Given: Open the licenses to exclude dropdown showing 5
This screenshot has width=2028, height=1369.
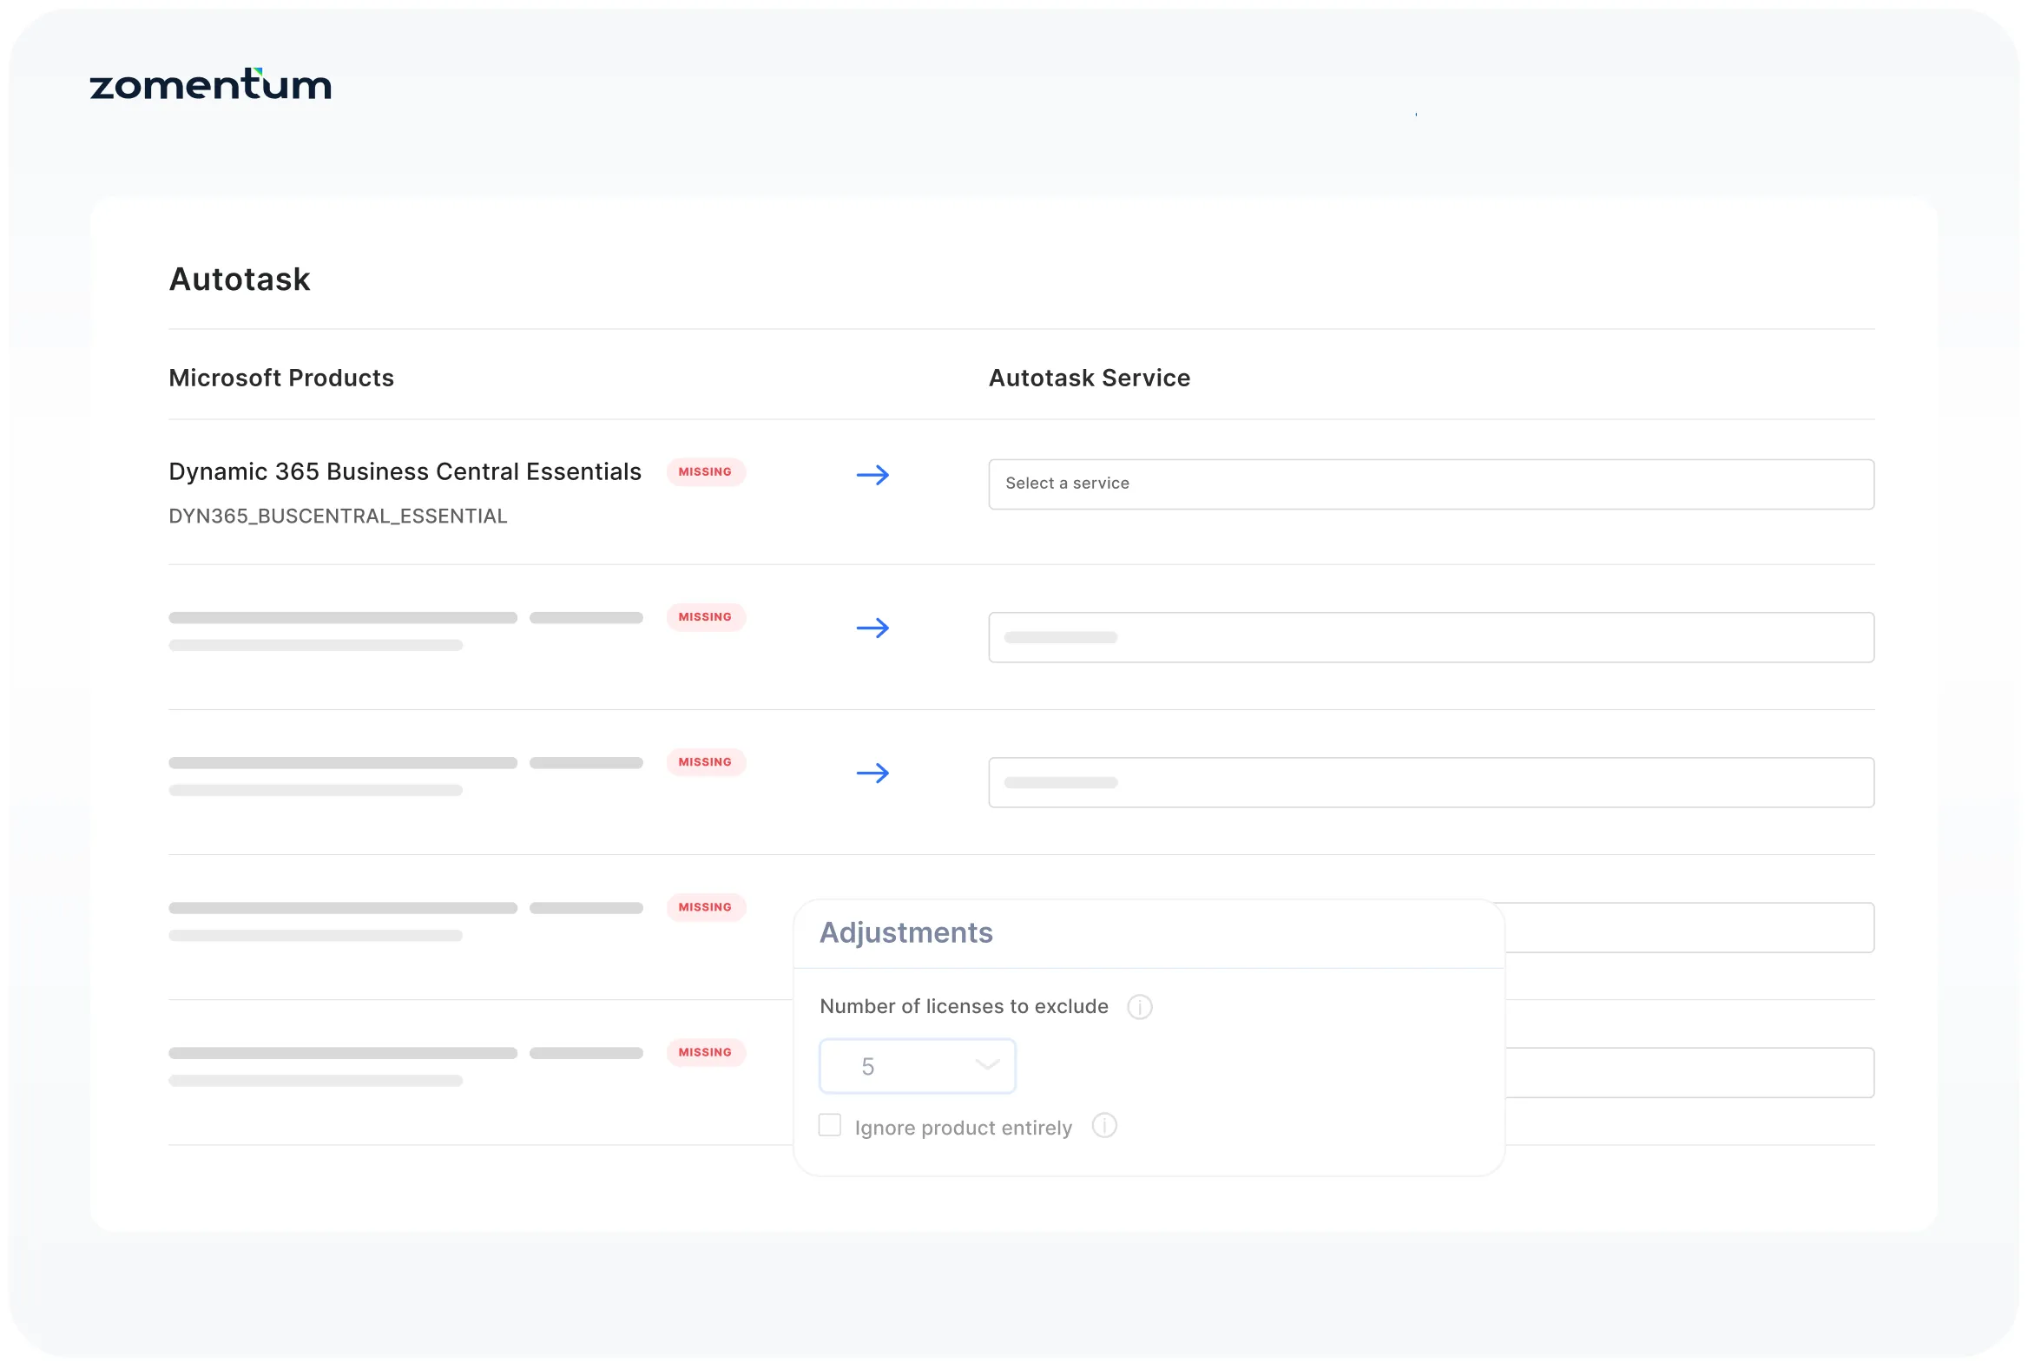Looking at the screenshot, I should tap(917, 1065).
